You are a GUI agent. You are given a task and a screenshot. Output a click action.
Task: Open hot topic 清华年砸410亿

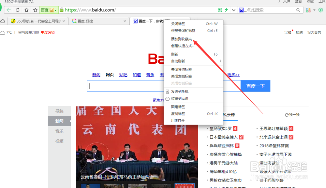point(223,172)
